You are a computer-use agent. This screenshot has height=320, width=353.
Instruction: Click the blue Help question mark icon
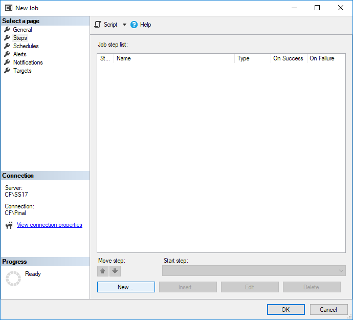pyautogui.click(x=134, y=25)
